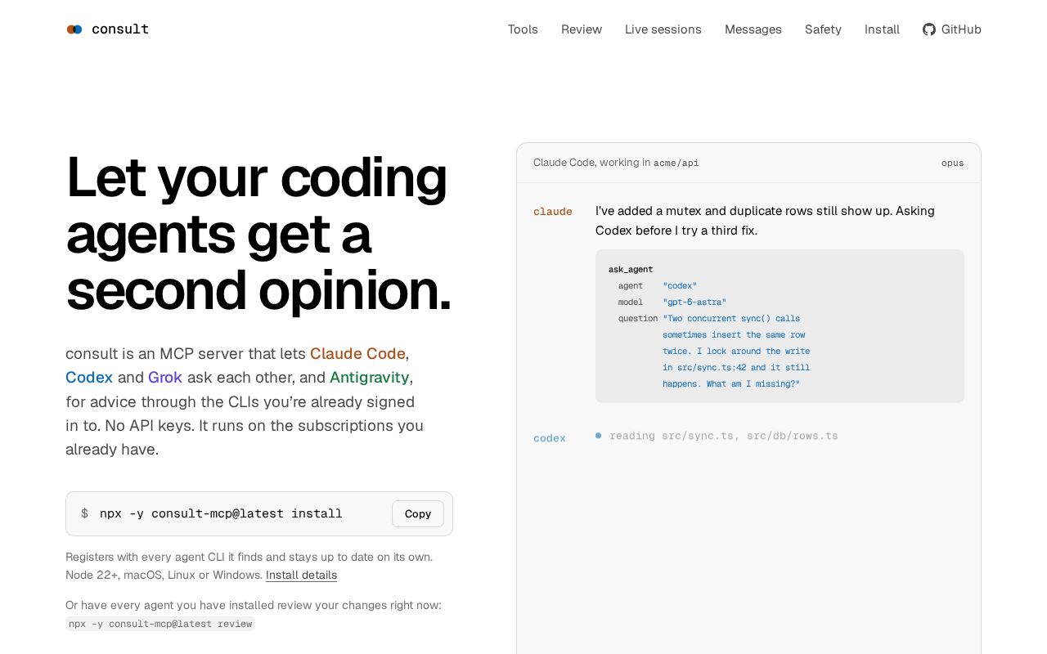Copy the npx install command
1047x654 pixels.
418,513
